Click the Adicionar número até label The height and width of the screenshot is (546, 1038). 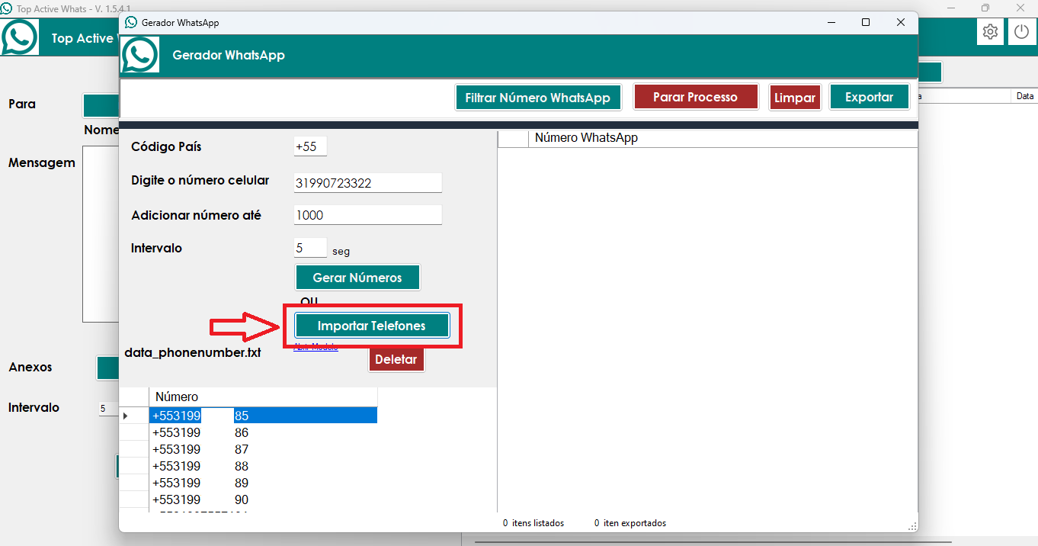point(196,215)
